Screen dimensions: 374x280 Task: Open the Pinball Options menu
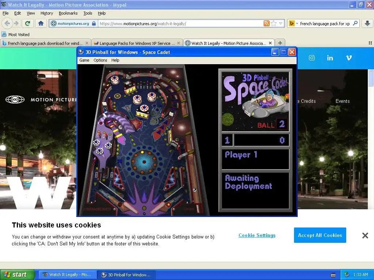coord(100,60)
